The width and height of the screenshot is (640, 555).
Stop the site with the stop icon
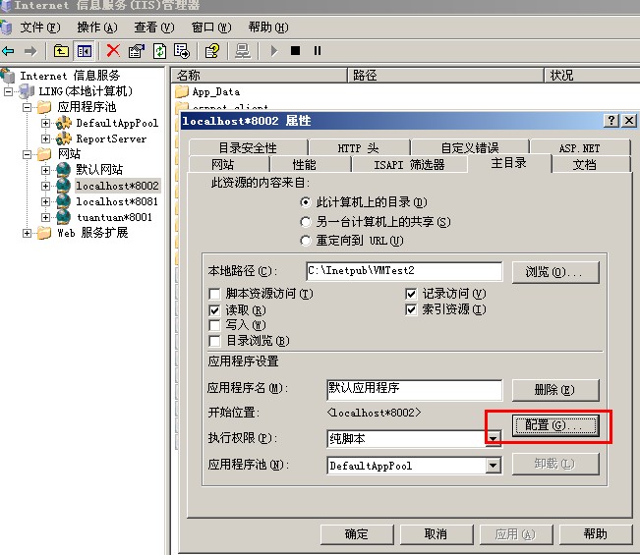(295, 51)
